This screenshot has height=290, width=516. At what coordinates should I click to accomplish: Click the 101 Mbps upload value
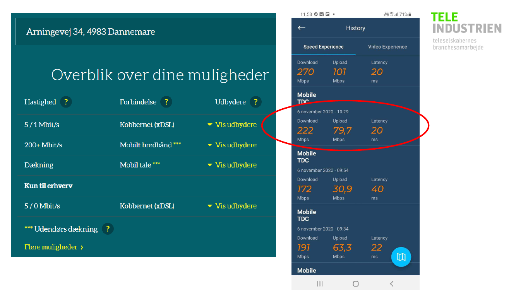[339, 72]
